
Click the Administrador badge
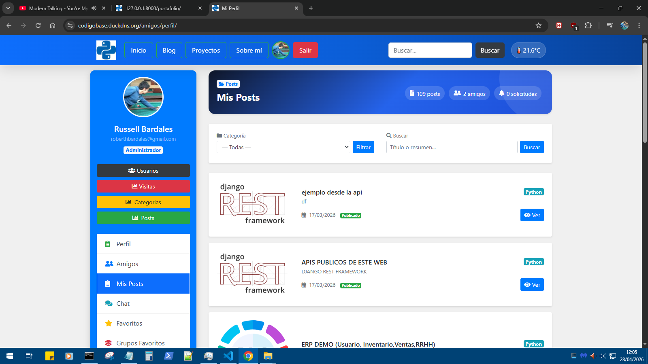[x=143, y=150]
